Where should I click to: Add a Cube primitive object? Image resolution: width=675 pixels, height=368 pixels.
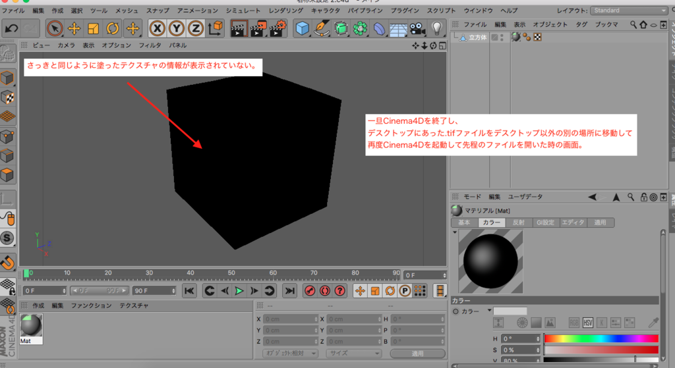tap(302, 29)
